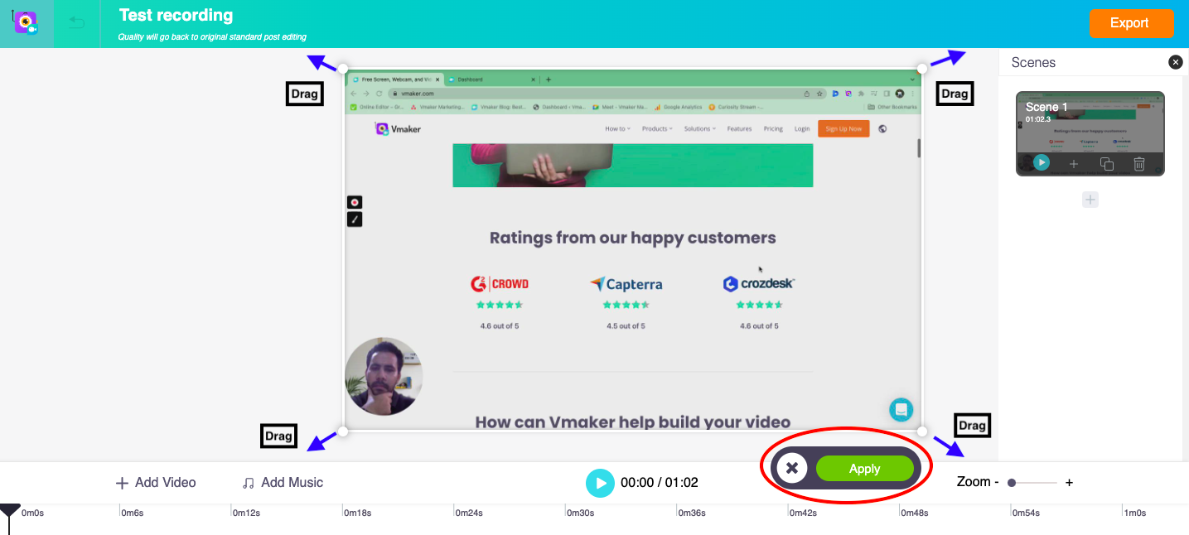The width and height of the screenshot is (1189, 535).
Task: Click the red record icon in the video preview
Action: point(355,202)
